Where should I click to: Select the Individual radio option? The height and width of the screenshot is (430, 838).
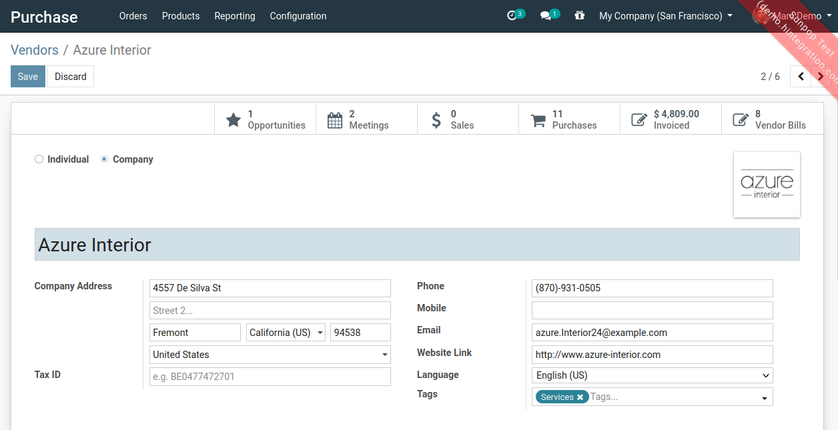pyautogui.click(x=39, y=159)
